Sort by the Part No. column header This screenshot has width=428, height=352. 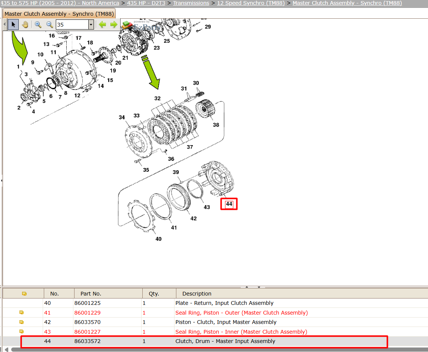[x=108, y=294]
